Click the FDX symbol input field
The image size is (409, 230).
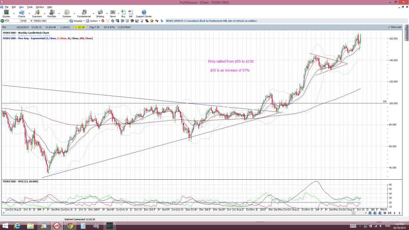click(x=12, y=21)
